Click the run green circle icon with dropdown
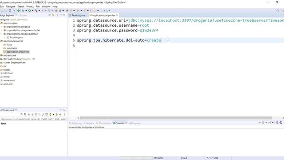 pyautogui.click(x=30, y=11)
